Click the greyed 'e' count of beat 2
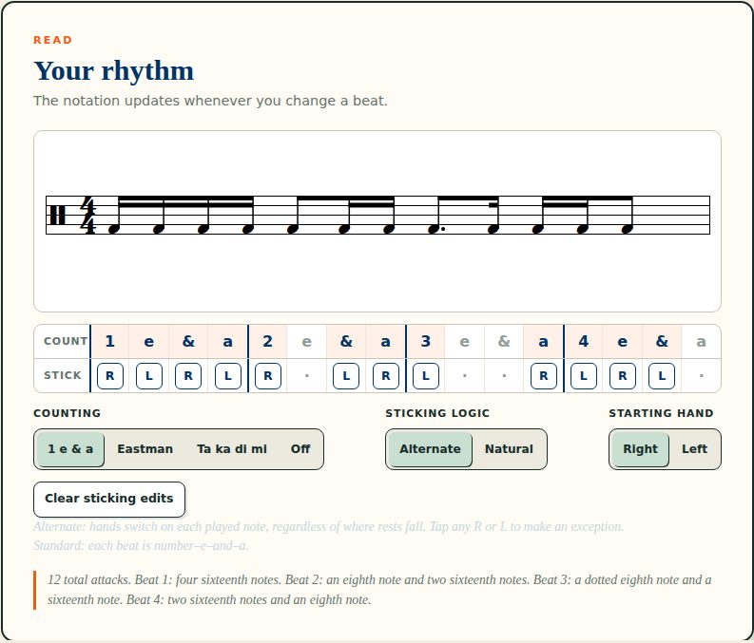Viewport: 754px width, 643px height. tap(307, 341)
